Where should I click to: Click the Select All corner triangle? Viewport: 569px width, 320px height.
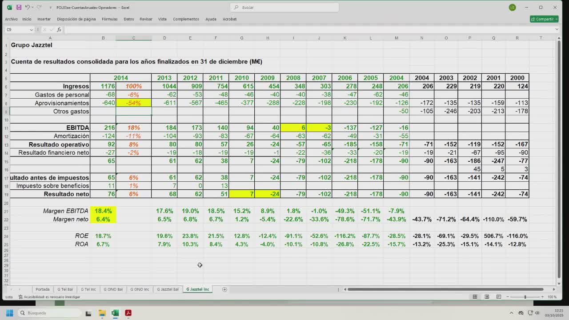7,38
